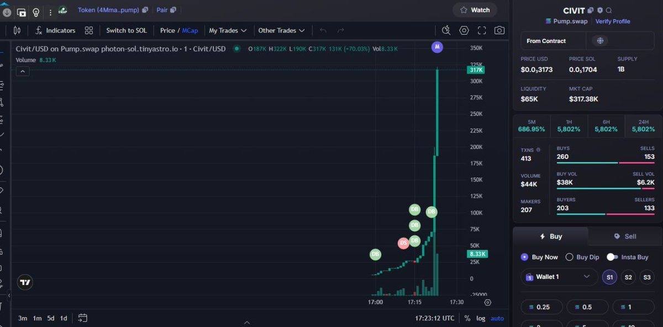The height and width of the screenshot is (327, 663).
Task: Open chart settings hexagon icon
Action: click(x=464, y=30)
